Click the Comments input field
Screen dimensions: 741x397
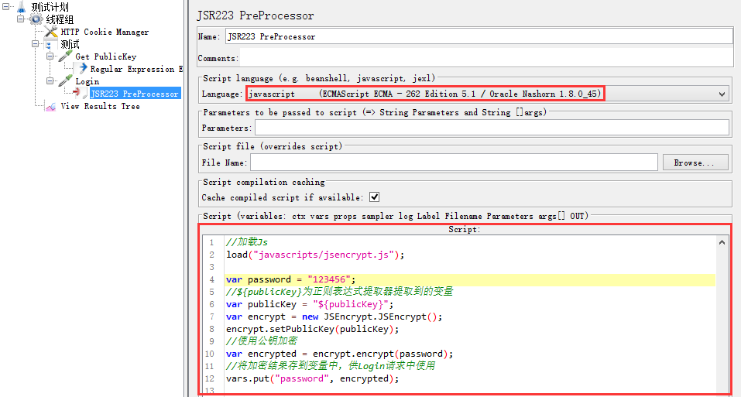coord(486,58)
